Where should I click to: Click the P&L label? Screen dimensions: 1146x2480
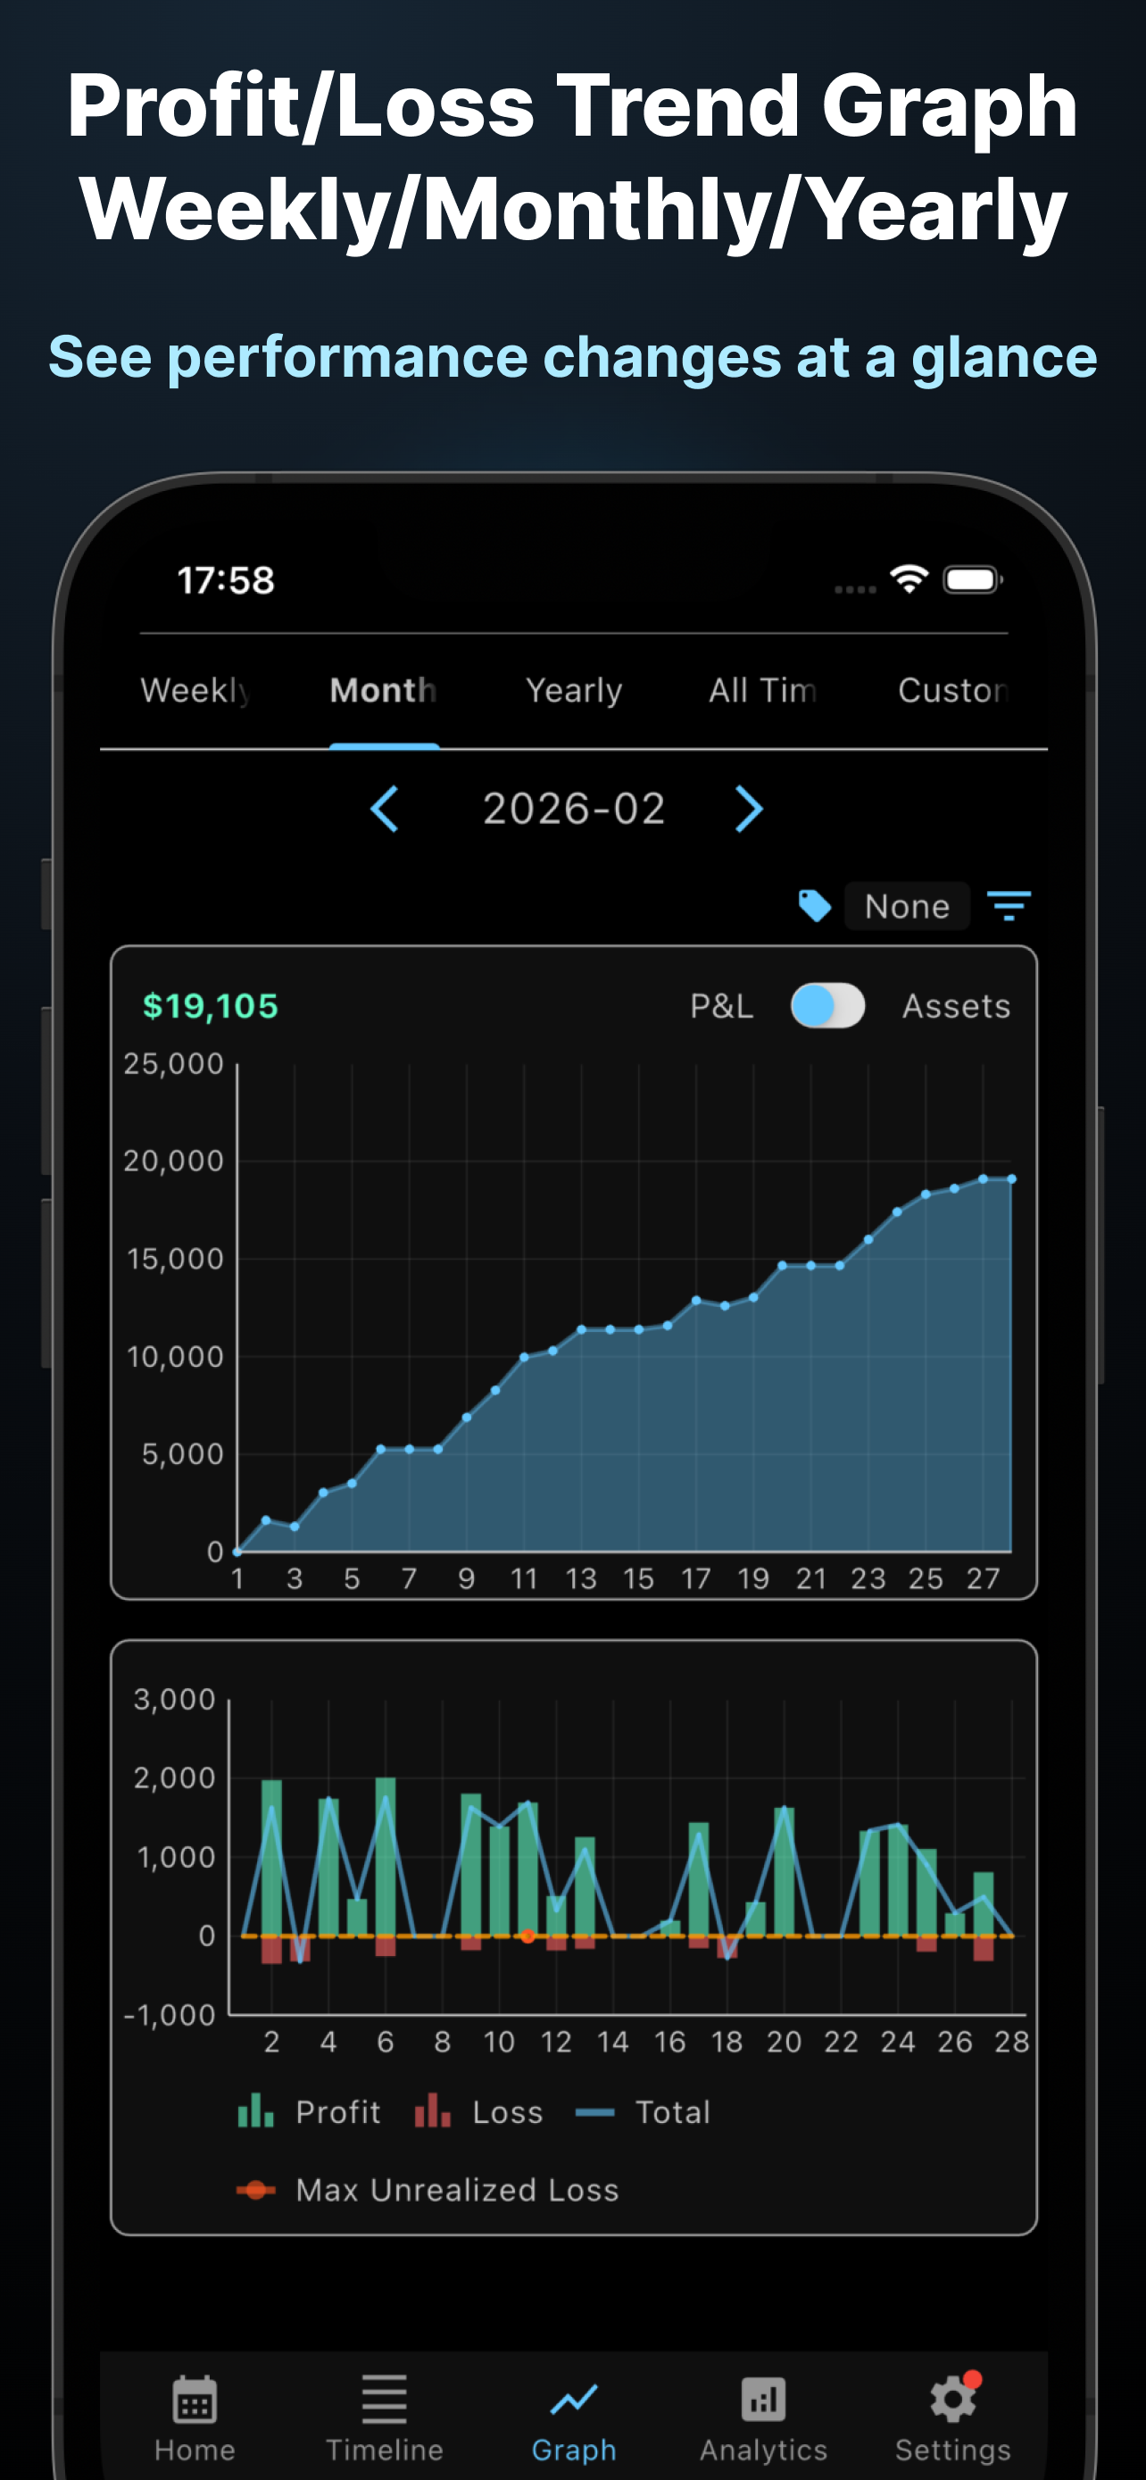tap(722, 1006)
